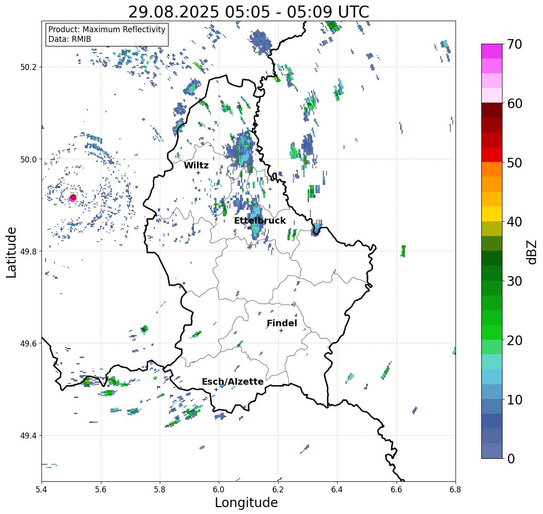
Task: Select the Ettelbruck city label
Action: (x=260, y=221)
